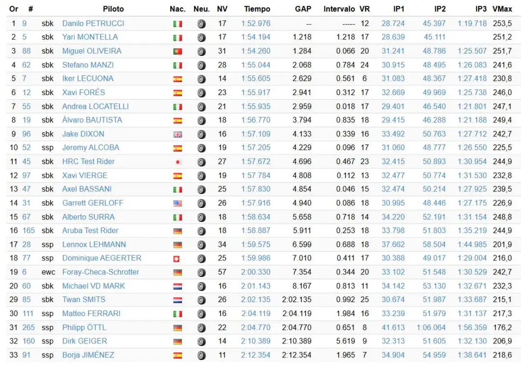The width and height of the screenshot is (521, 372).
Task: Click the tyre icon in Foray-Checa-Schrotter's row
Action: click(x=201, y=273)
